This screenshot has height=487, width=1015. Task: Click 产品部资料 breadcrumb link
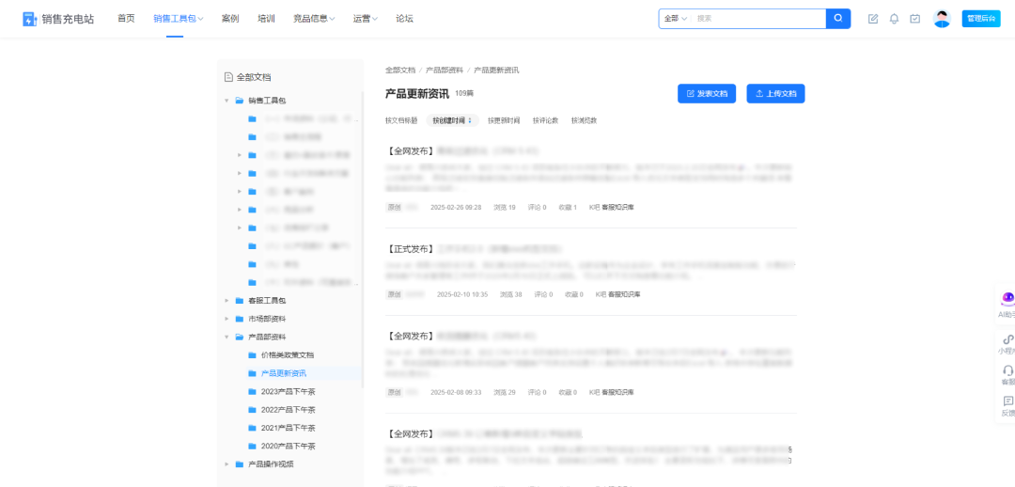pyautogui.click(x=444, y=70)
